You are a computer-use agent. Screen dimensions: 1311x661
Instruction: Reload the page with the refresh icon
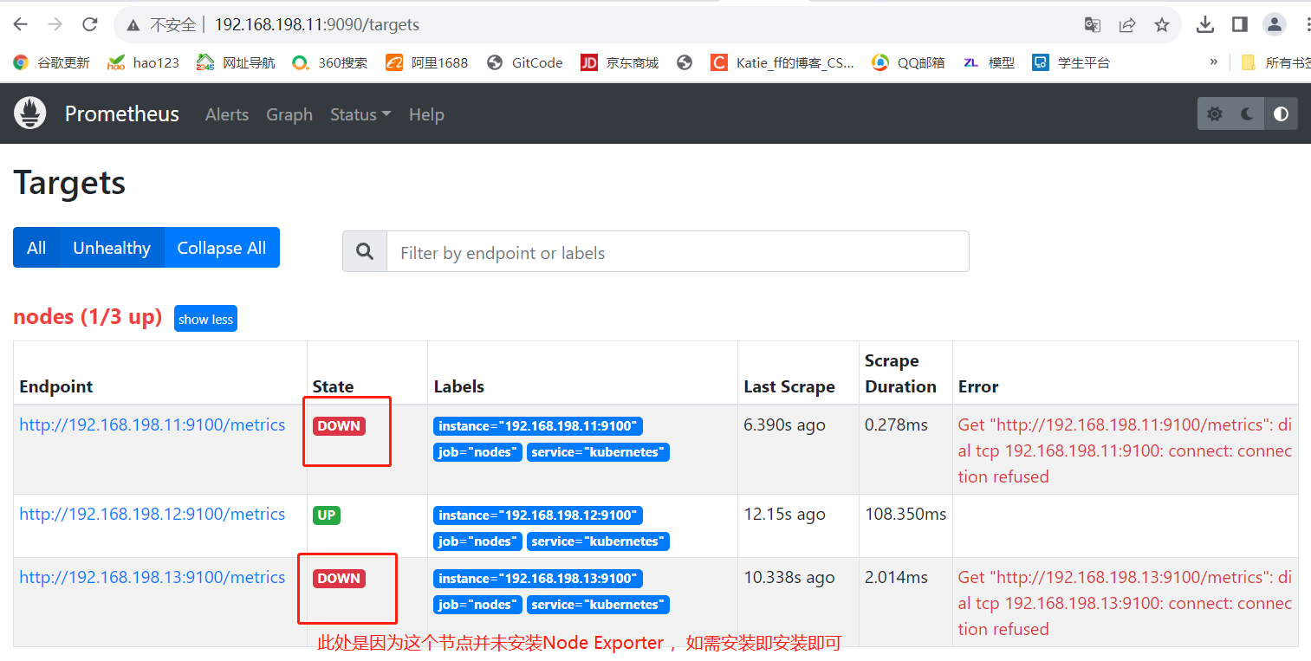point(89,24)
